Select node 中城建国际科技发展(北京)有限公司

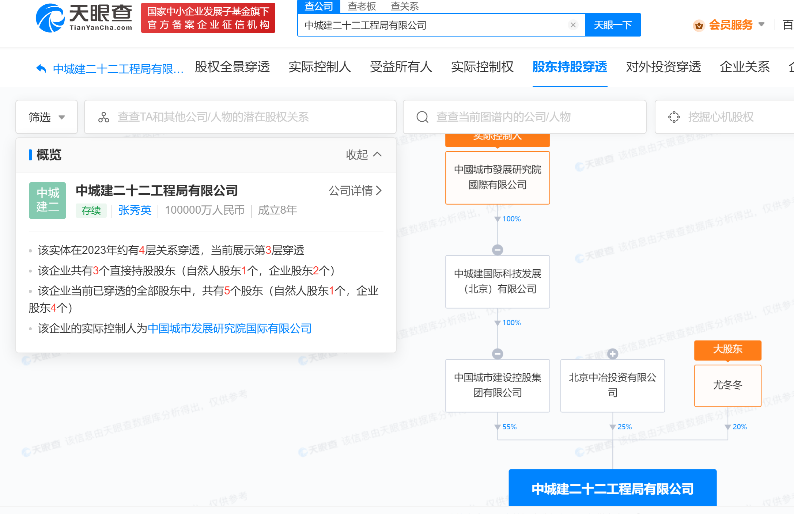(498, 281)
